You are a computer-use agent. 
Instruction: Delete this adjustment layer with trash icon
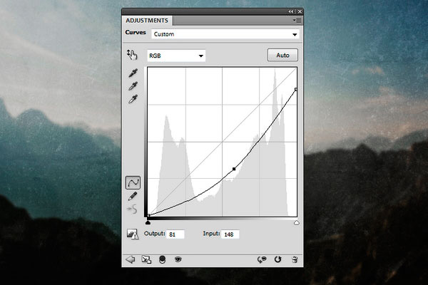(x=295, y=259)
